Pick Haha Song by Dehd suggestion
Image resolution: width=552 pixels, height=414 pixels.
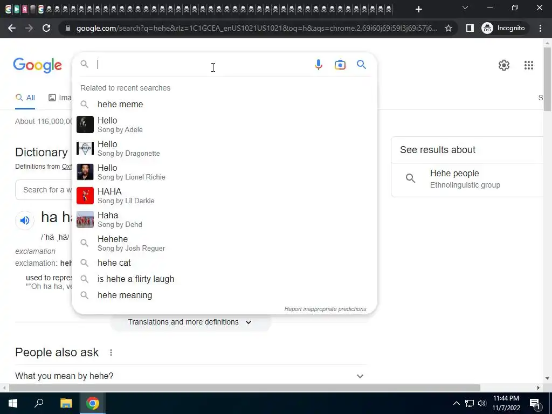(225, 219)
